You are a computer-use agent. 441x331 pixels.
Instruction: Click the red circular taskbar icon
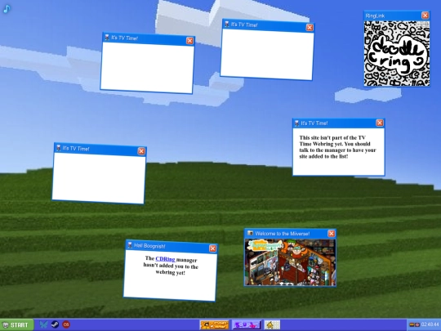coord(66,324)
